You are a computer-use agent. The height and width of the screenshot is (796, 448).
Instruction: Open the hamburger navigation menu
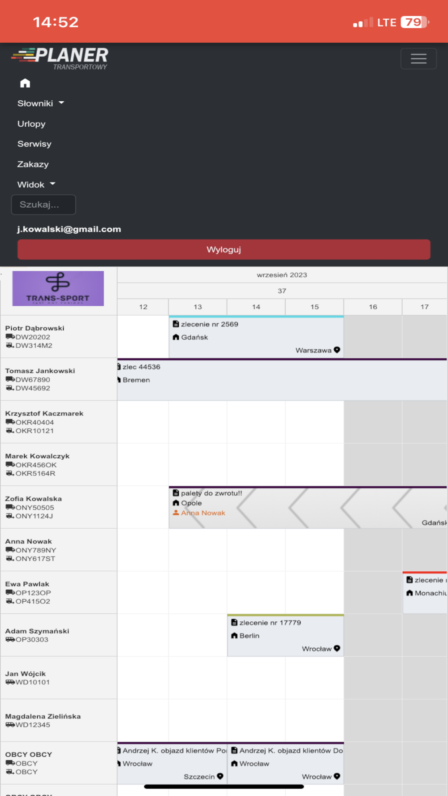[x=418, y=59]
